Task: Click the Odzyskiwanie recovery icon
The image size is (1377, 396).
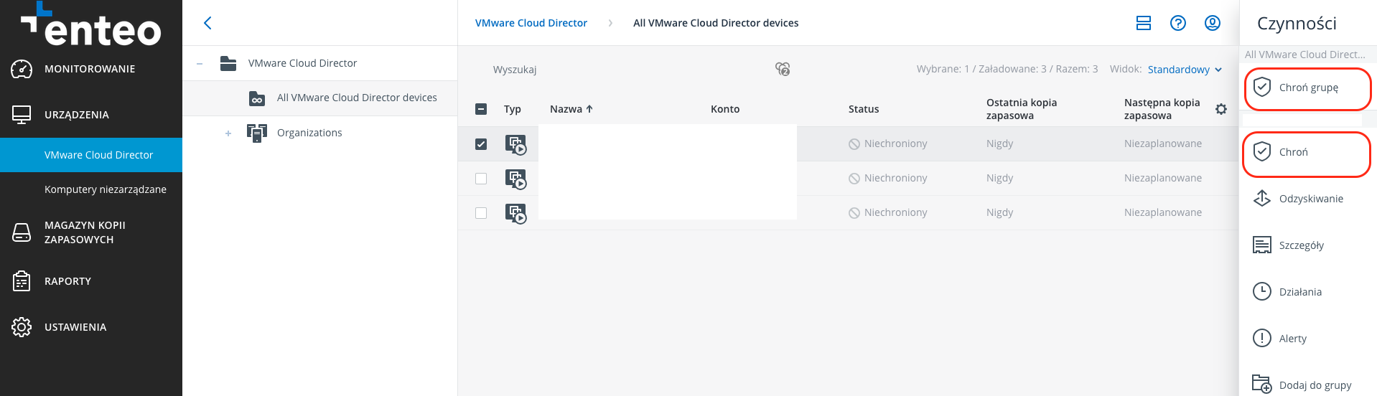Action: point(1262,199)
